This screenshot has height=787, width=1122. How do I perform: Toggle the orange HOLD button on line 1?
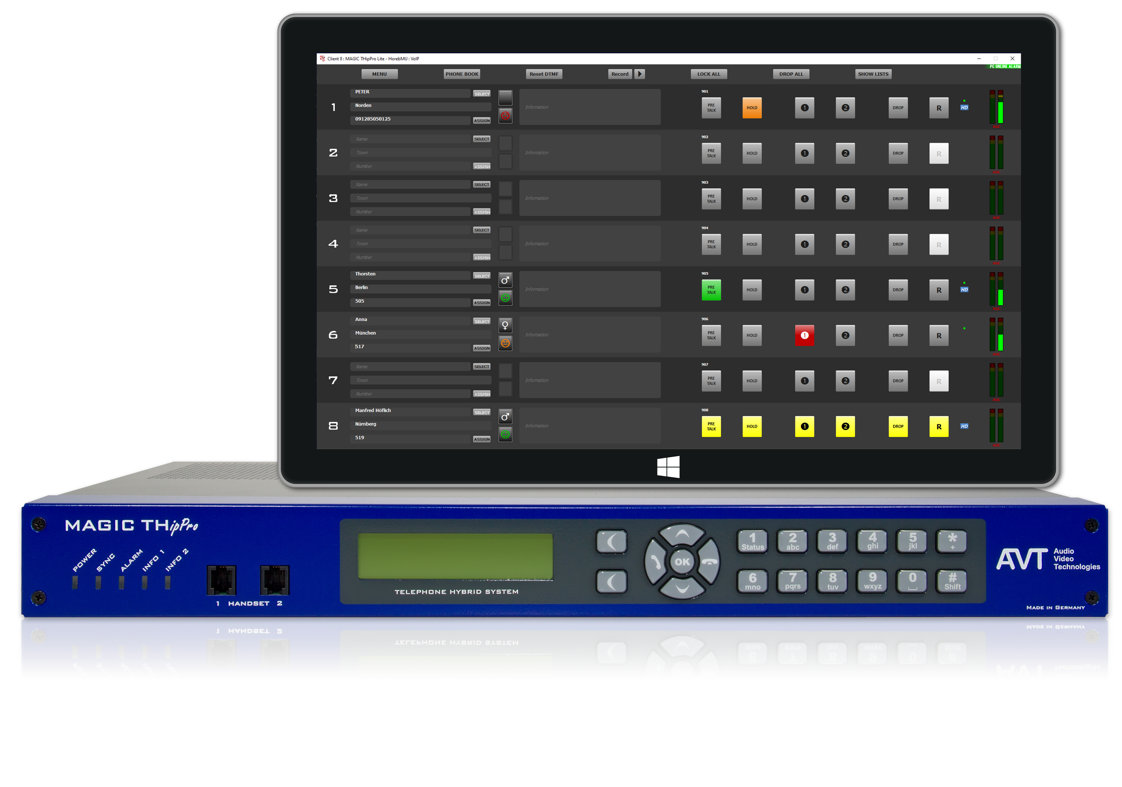pyautogui.click(x=752, y=108)
